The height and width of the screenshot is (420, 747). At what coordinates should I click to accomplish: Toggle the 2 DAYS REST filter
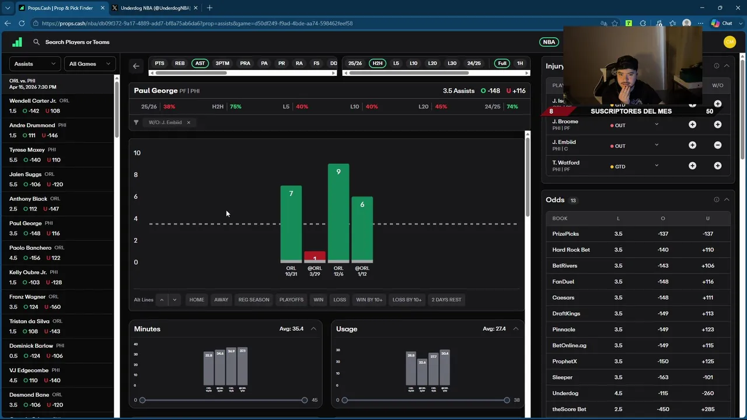click(446, 300)
